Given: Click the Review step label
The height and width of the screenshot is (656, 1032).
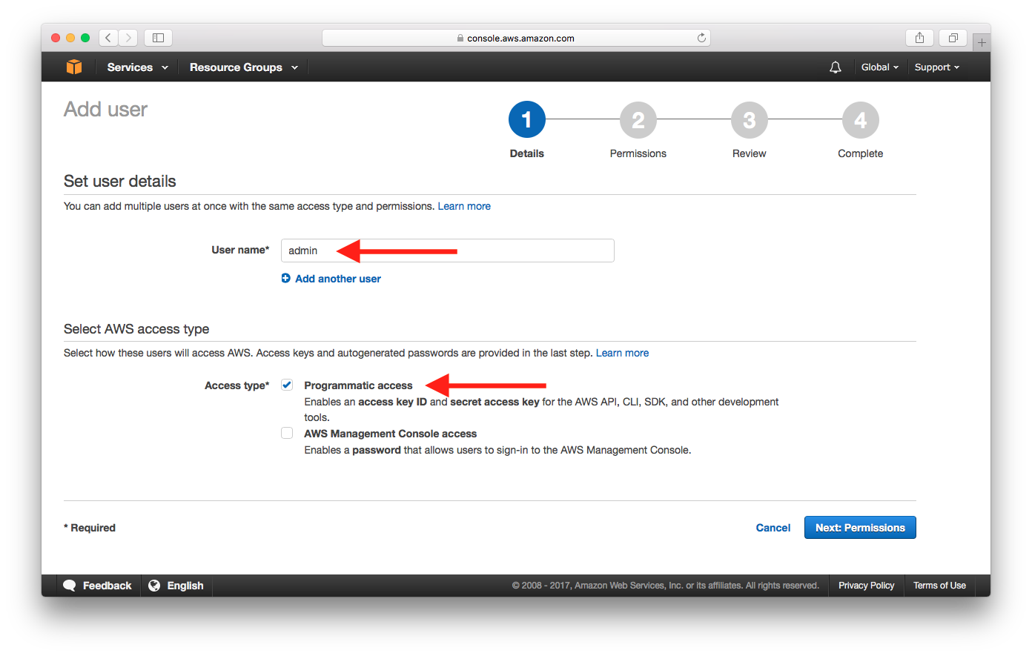Looking at the screenshot, I should pos(750,153).
